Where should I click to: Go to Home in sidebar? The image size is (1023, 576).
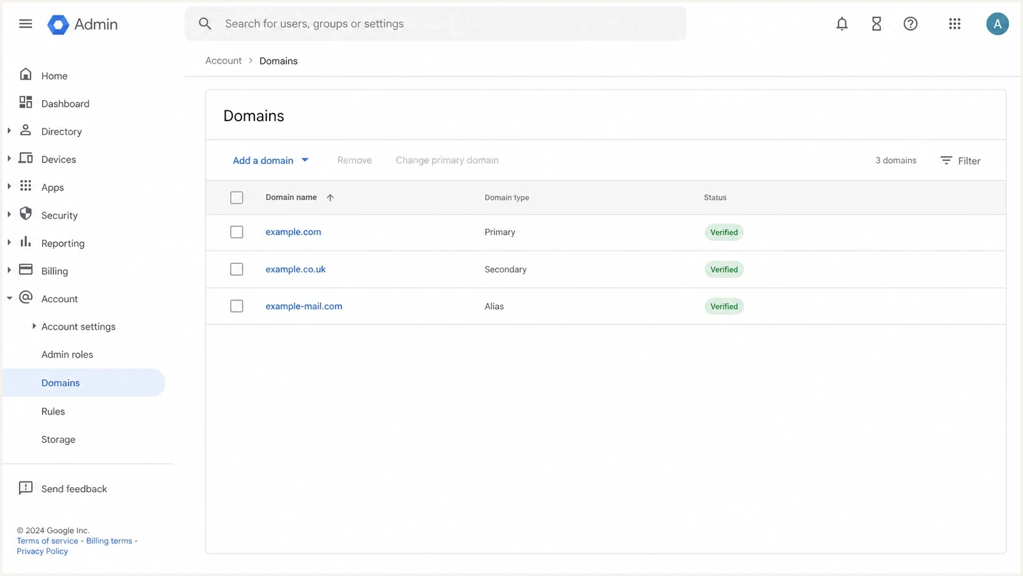pyautogui.click(x=54, y=76)
